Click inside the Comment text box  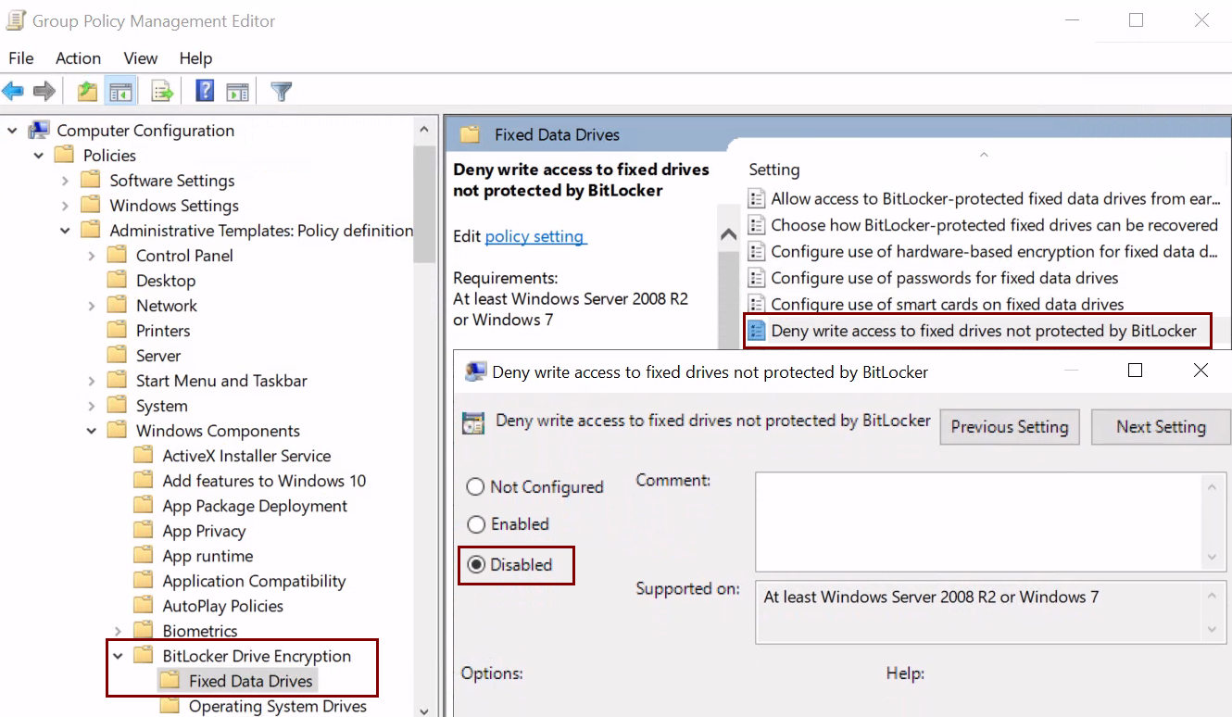[980, 522]
